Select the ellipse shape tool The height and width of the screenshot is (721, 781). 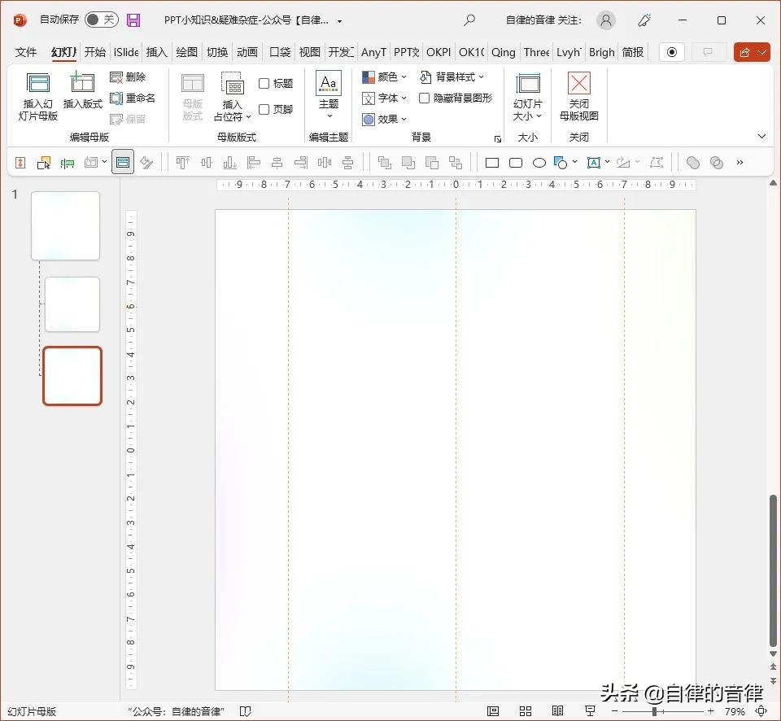click(x=539, y=163)
